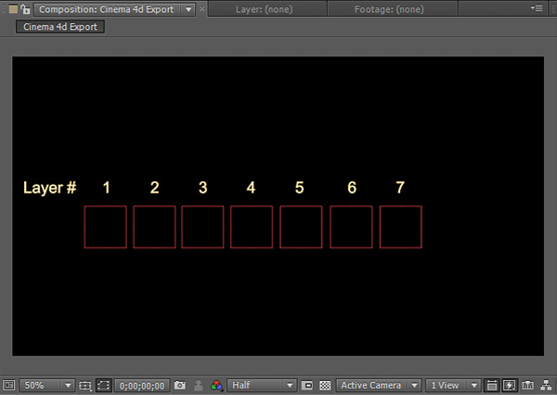Viewport: 557px width, 395px height.
Task: Toggle the transparency grid checkerboard
Action: (x=325, y=386)
